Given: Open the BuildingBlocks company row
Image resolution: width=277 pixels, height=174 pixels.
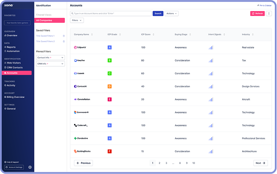Looking at the screenshot, I should 171,151.
